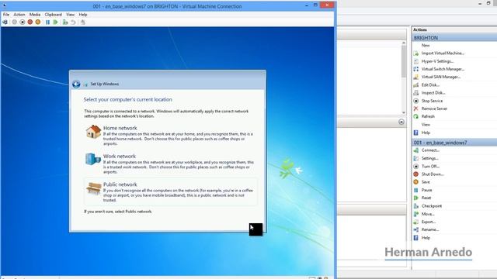
Task: Click the Hyper-V Settings icon in Actions
Action: [x=416, y=61]
